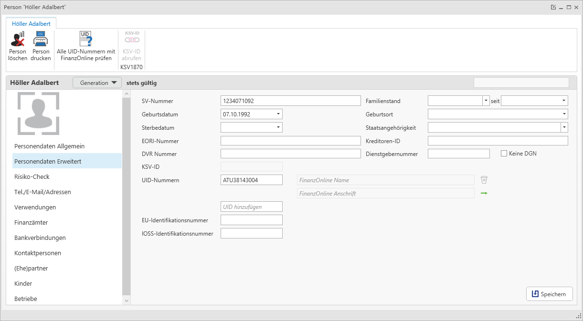Click the Person löschen icon
The image size is (583, 321).
(18, 39)
